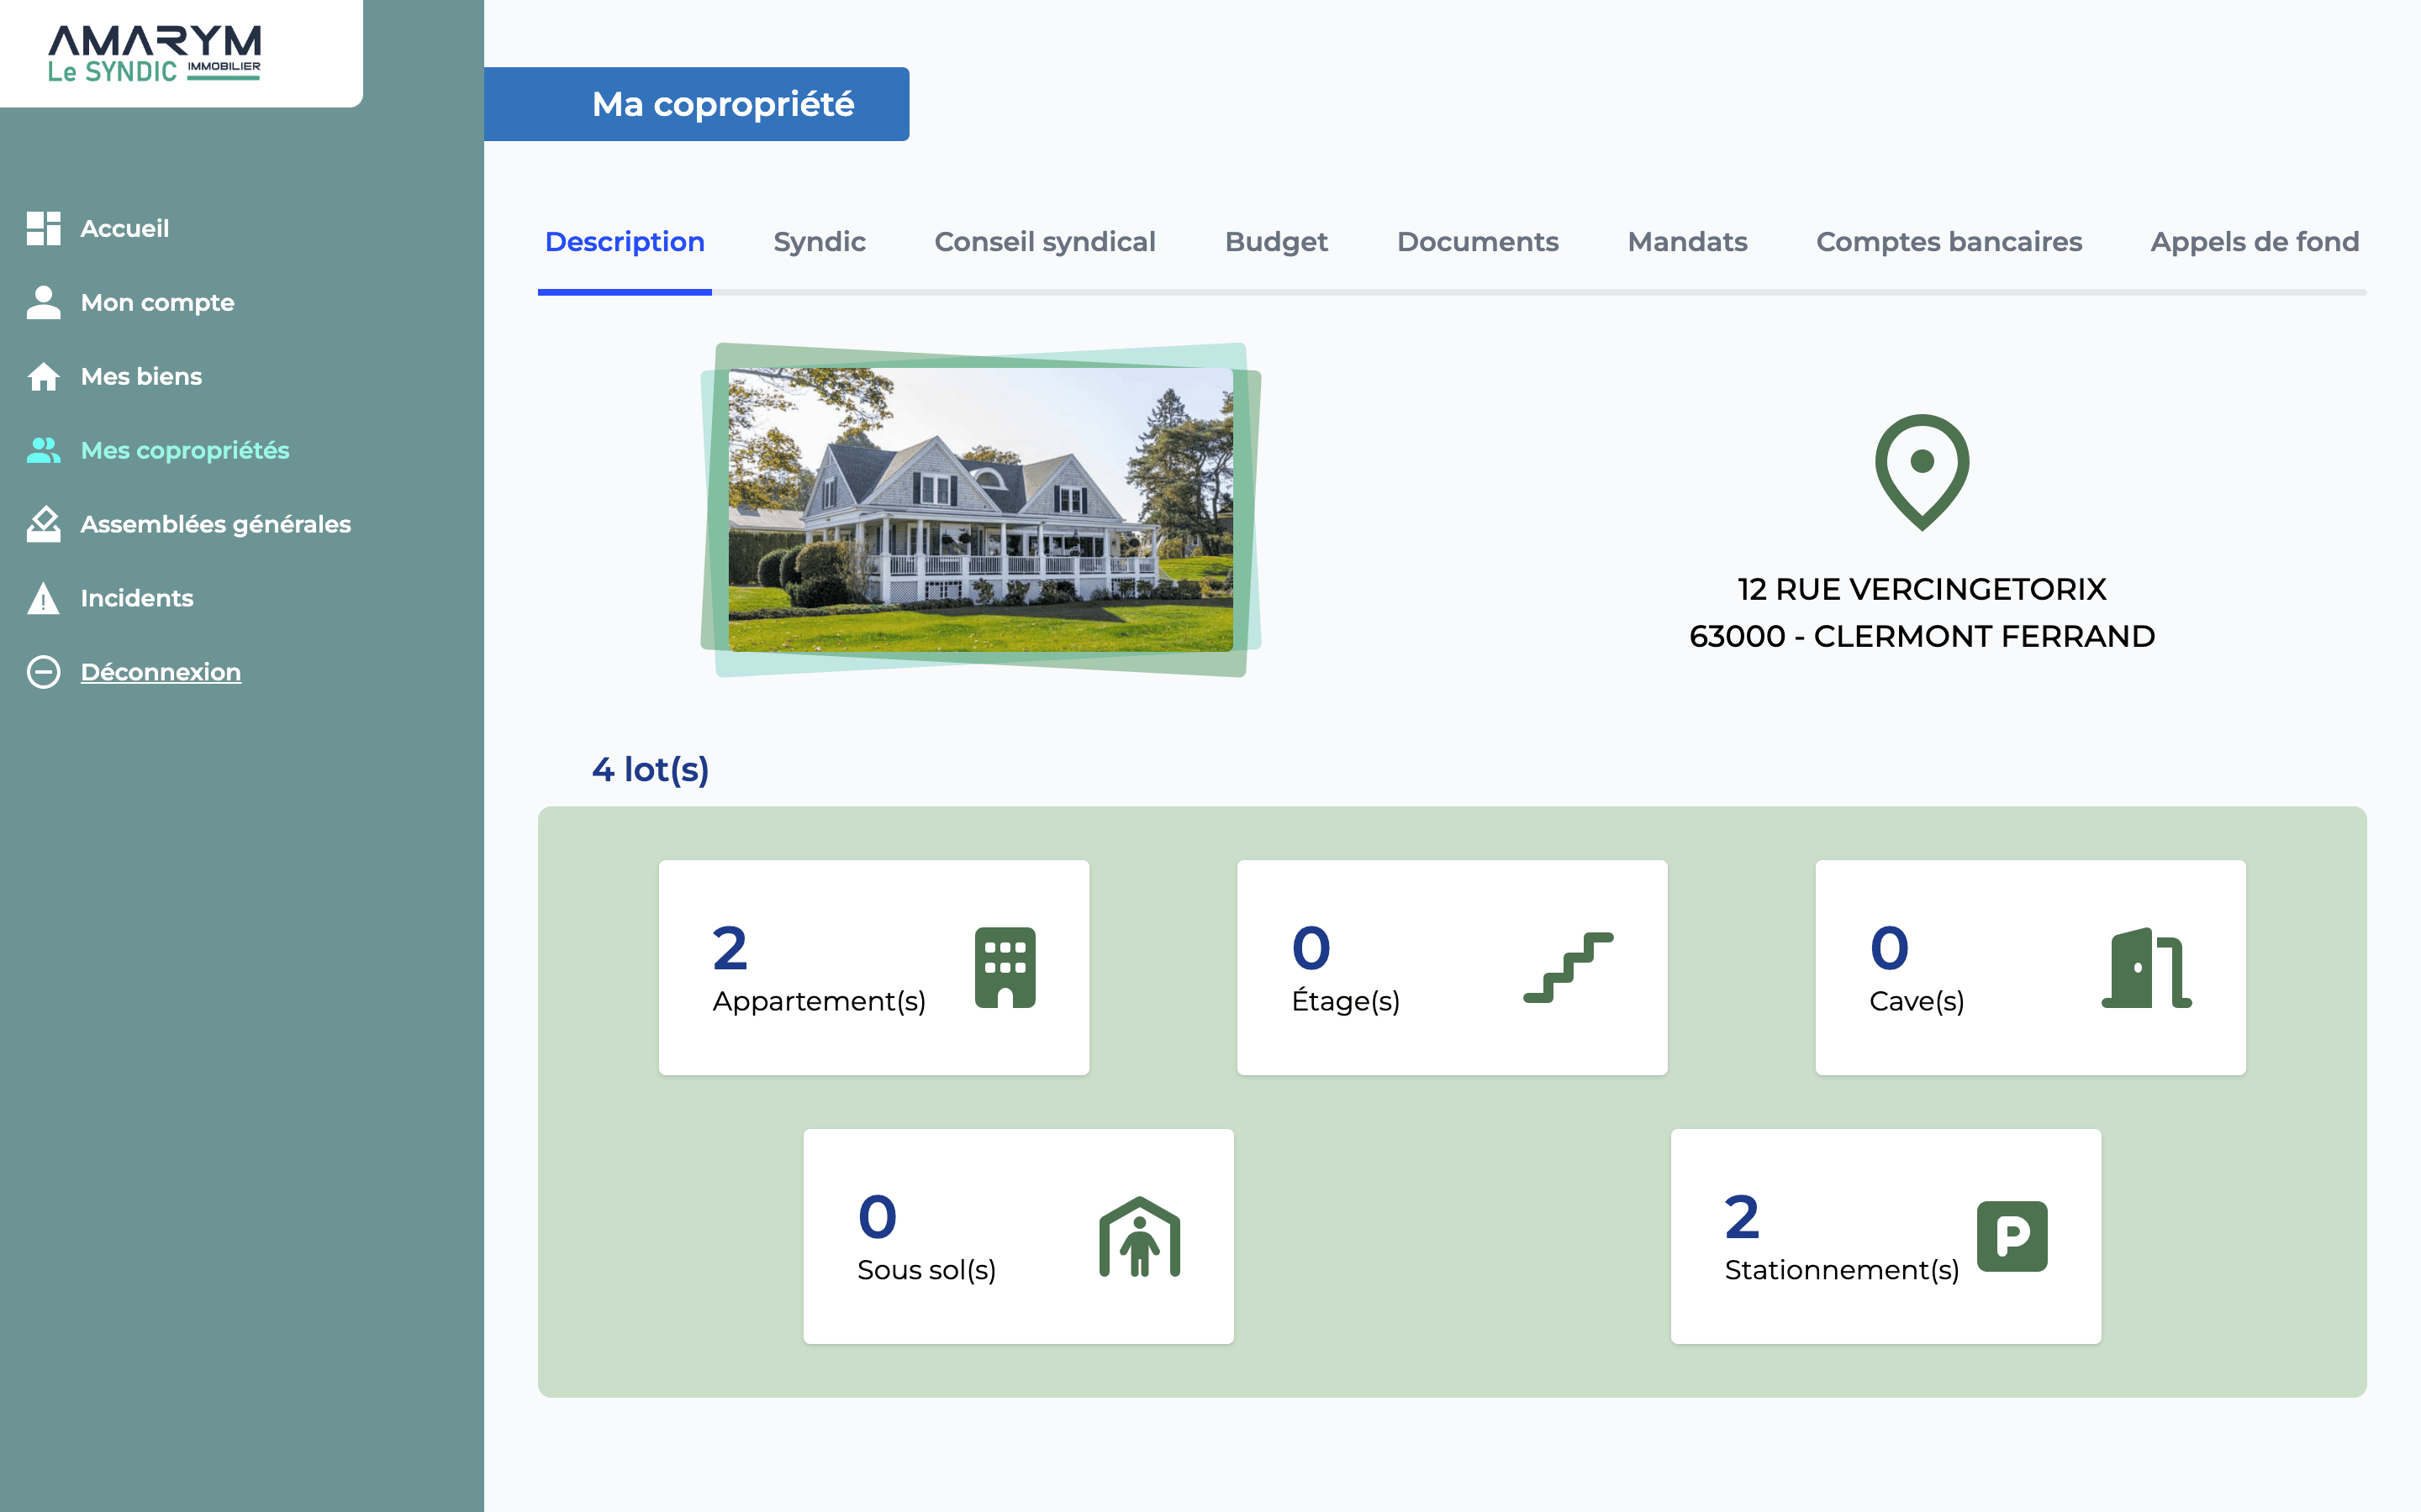This screenshot has height=1512, width=2421.
Task: Switch to the Appels de fond tab
Action: pyautogui.click(x=2254, y=242)
